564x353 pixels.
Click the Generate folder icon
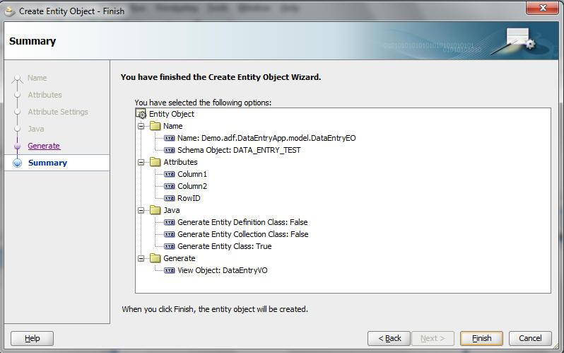155,258
